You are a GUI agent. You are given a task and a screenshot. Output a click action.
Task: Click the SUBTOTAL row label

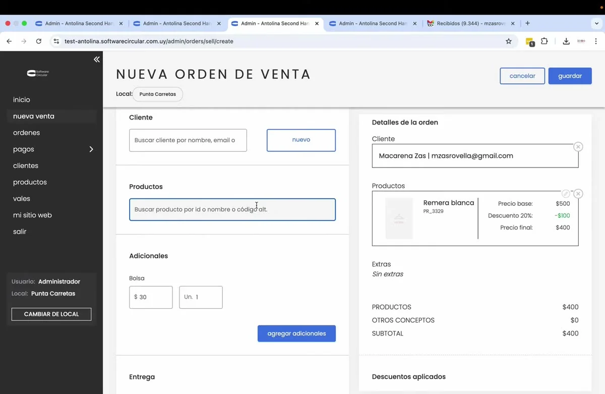pyautogui.click(x=388, y=333)
